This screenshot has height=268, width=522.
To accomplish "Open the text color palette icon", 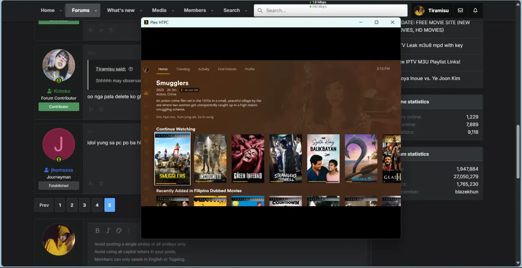I will tap(119, 231).
